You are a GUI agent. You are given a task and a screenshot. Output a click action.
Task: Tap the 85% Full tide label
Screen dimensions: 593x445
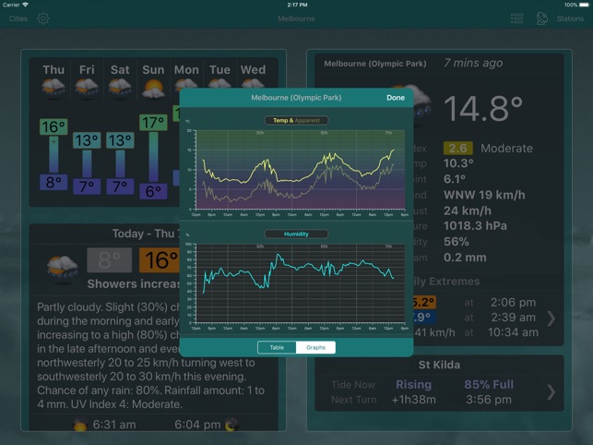(x=489, y=384)
